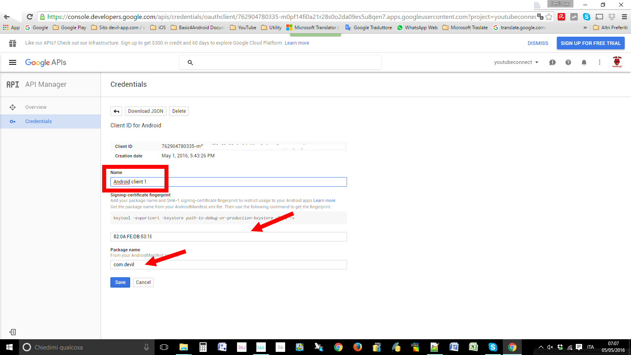Open the WhatsApp Web bookmark
The height and width of the screenshot is (355, 631).
pos(417,28)
